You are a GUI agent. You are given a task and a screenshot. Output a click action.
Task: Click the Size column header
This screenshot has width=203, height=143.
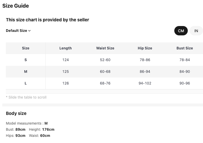25,48
